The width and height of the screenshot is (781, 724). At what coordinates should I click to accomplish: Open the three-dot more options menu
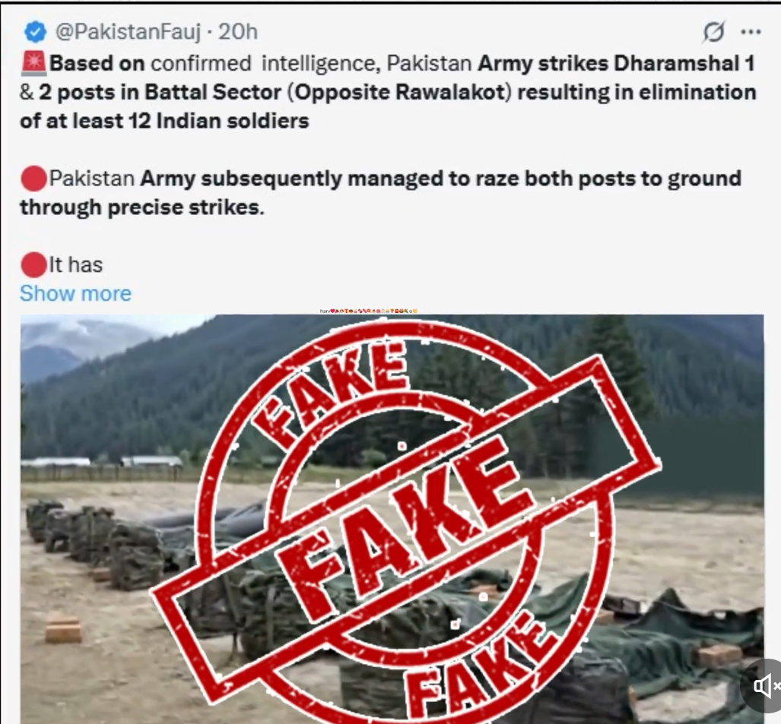751,32
